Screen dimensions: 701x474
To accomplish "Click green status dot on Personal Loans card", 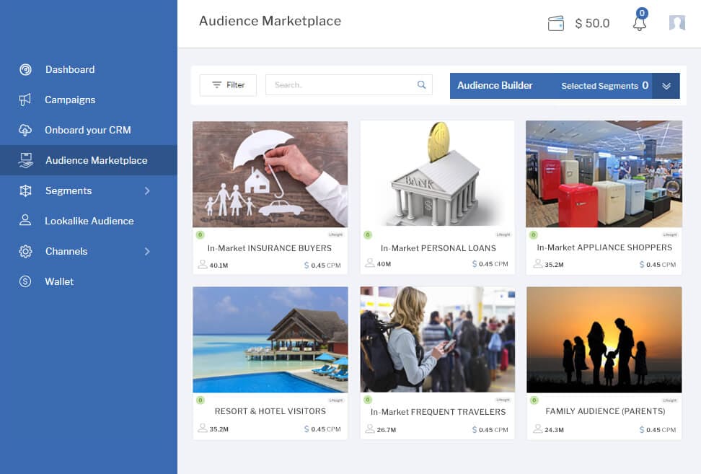I will [x=368, y=234].
